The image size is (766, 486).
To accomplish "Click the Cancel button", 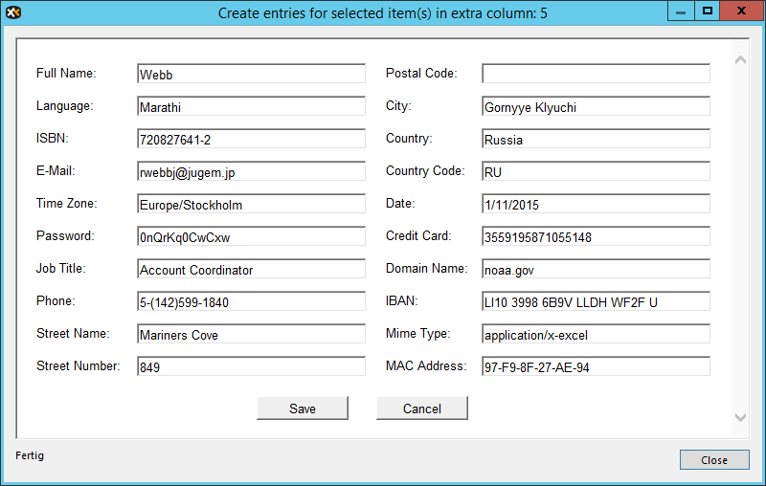I will [x=422, y=409].
